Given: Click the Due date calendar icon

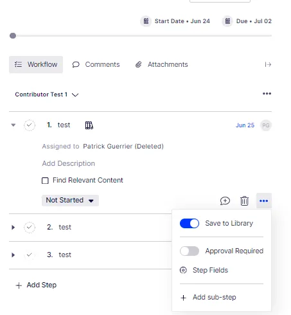Looking at the screenshot, I should coord(227,21).
